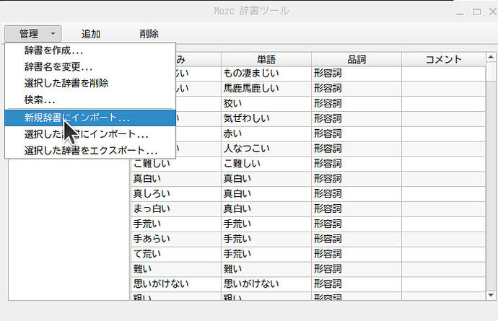
Task: Click reading cell 手あらい
Action: (176, 239)
